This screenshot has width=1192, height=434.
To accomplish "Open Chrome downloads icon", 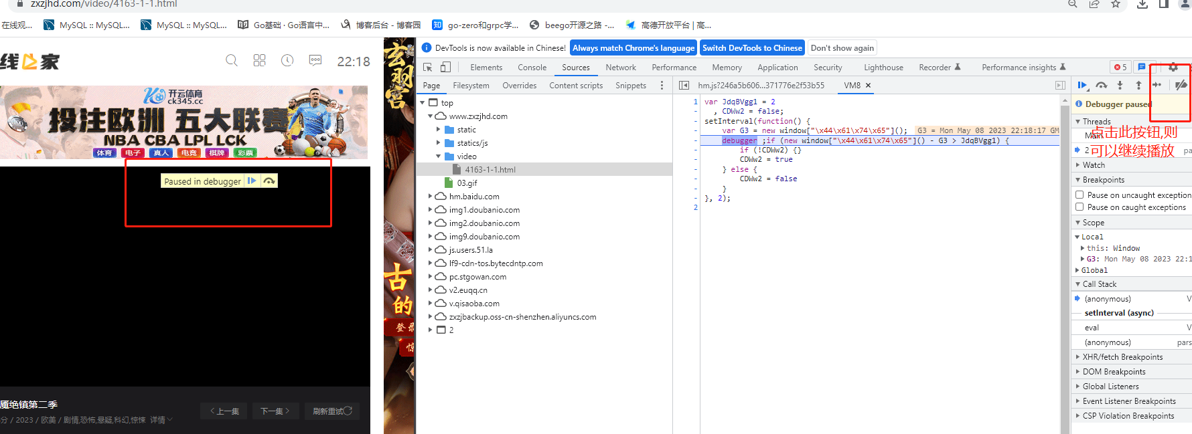I will tap(1142, 4).
